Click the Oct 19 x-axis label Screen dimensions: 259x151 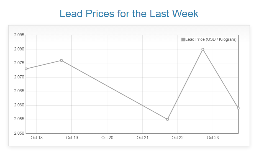(x=72, y=138)
